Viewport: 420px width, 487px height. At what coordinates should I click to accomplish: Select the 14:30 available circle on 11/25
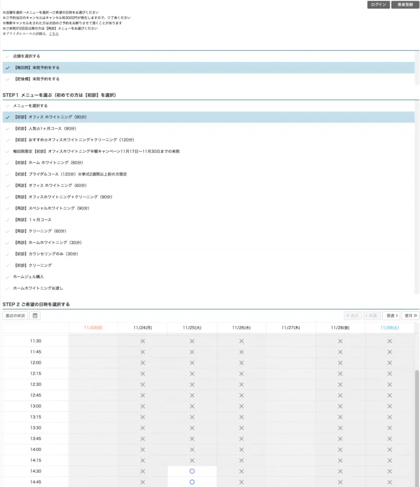tap(192, 471)
